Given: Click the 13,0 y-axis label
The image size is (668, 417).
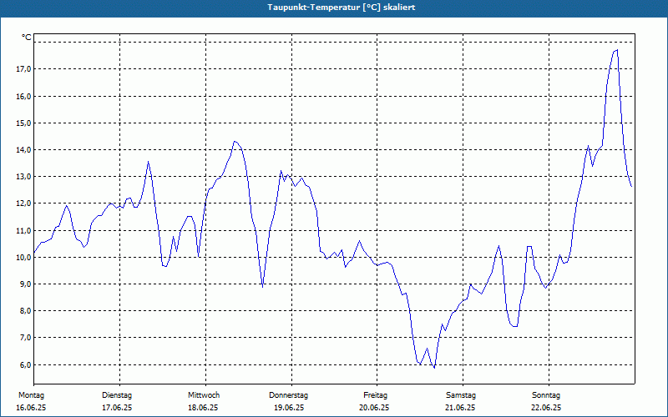Looking at the screenshot, I should pyautogui.click(x=23, y=177).
